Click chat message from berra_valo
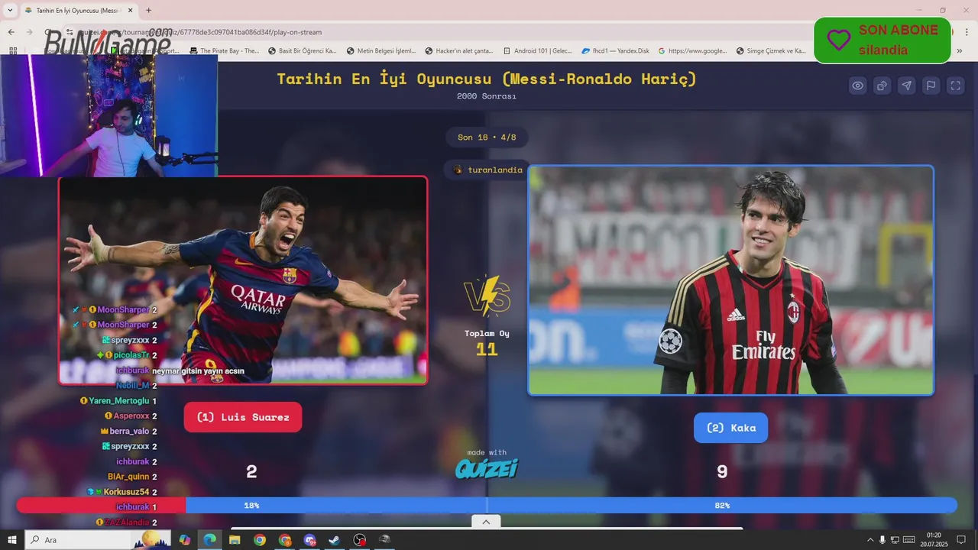This screenshot has height=550, width=978. [x=129, y=431]
